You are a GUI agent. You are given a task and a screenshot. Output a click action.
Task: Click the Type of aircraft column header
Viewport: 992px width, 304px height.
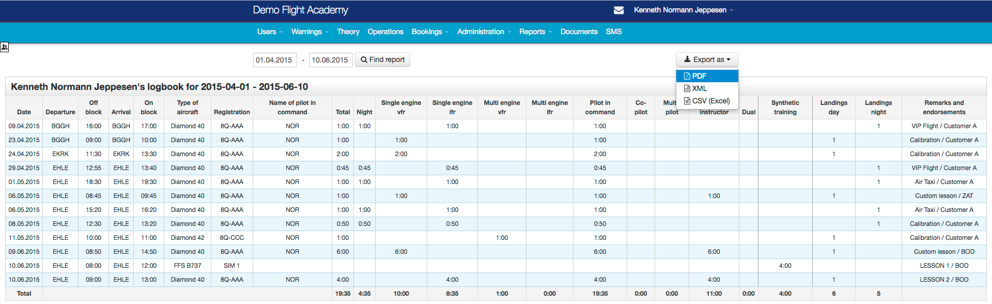pyautogui.click(x=188, y=108)
